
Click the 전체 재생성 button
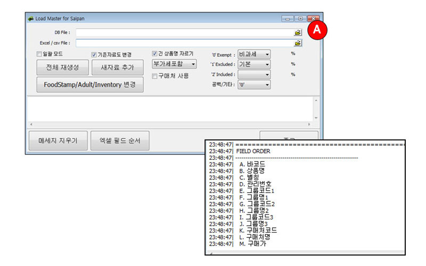pyautogui.click(x=62, y=67)
